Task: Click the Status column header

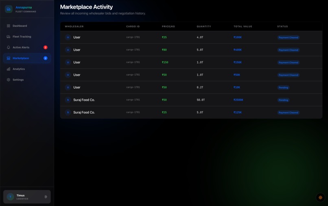Action: (282, 26)
